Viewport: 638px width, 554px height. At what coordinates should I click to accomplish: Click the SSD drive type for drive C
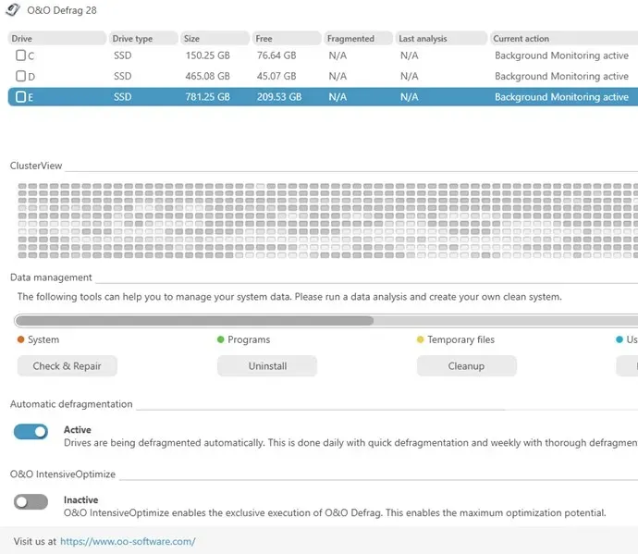(x=123, y=55)
